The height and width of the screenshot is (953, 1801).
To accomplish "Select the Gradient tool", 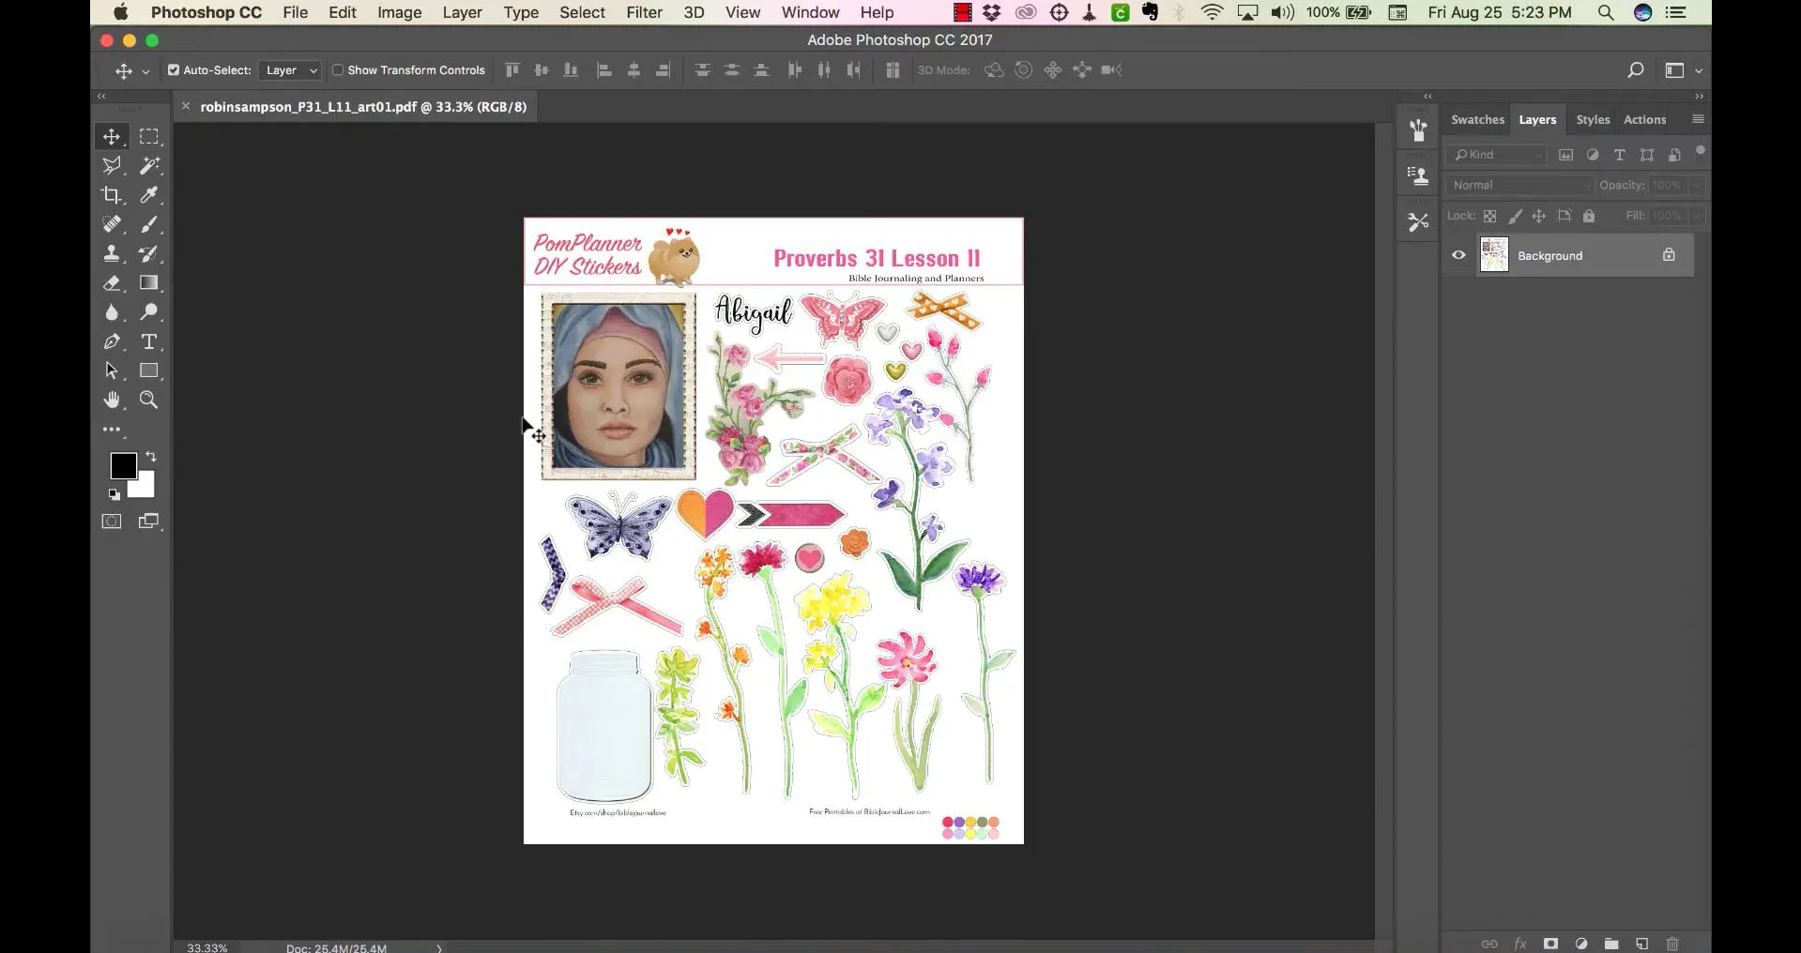I will click(x=149, y=283).
